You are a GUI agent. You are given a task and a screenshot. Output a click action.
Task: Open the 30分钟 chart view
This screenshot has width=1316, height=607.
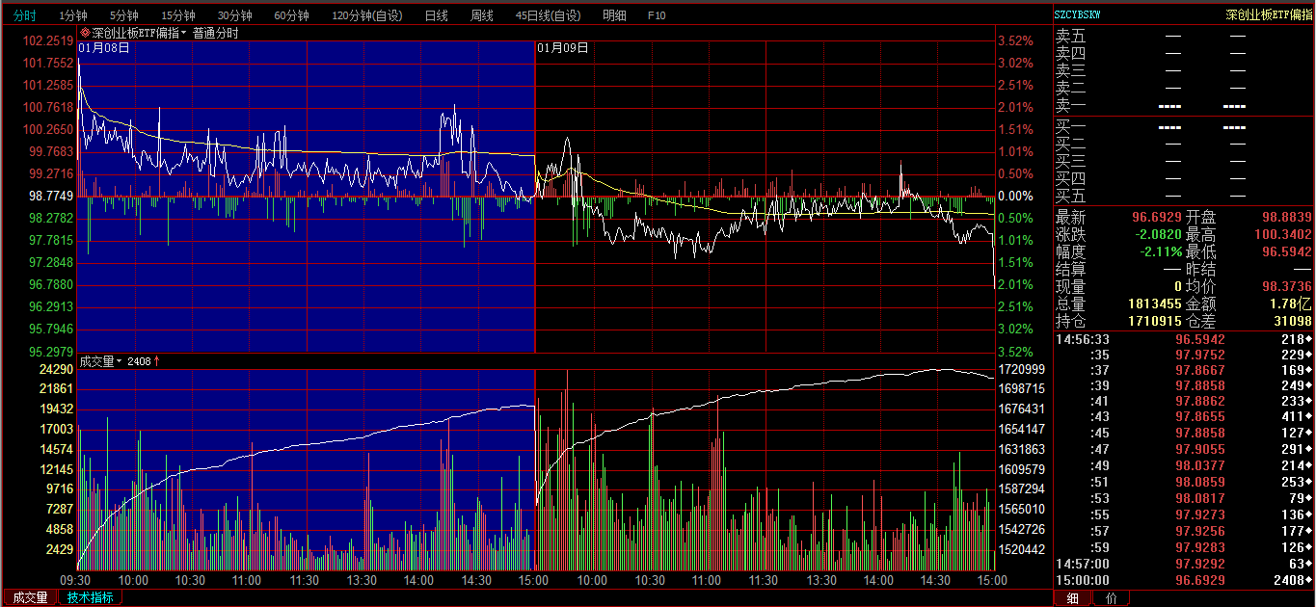[x=234, y=15]
